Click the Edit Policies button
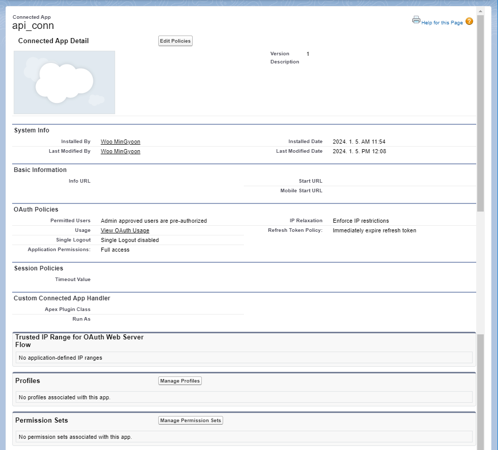Screen dimensions: 498x450 [175, 41]
